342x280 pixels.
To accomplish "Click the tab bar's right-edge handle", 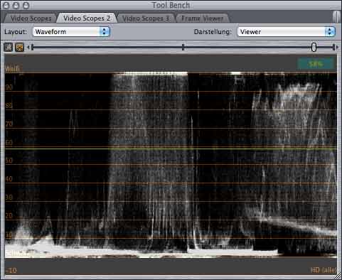I will (x=336, y=16).
